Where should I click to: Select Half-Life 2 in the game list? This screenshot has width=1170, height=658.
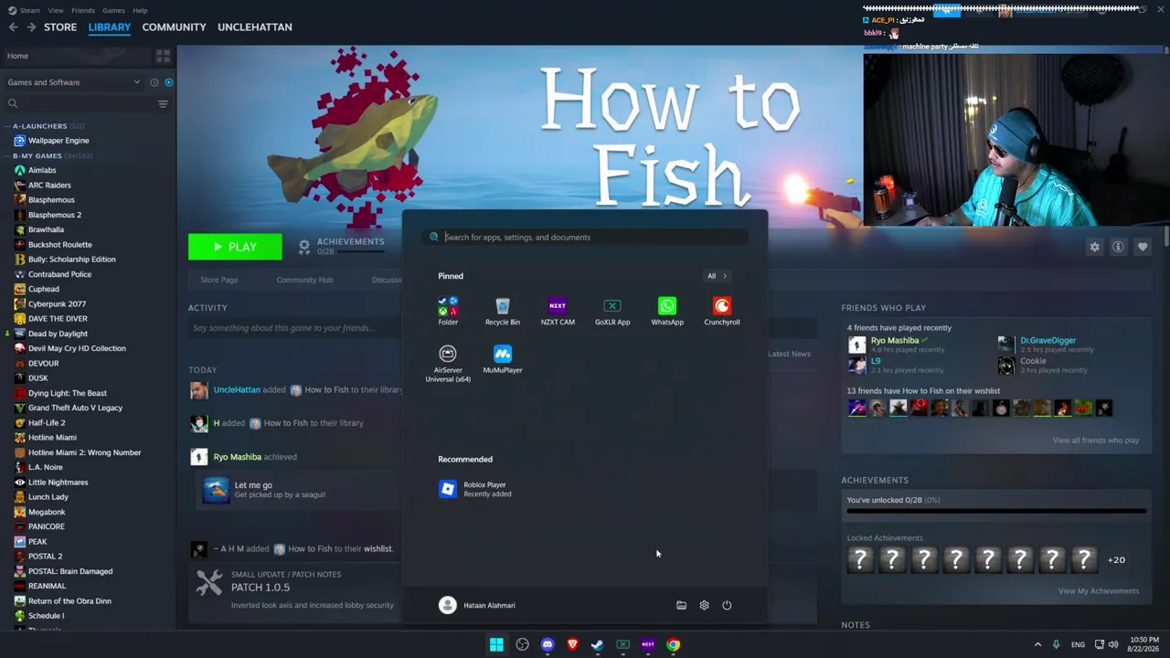pos(47,422)
